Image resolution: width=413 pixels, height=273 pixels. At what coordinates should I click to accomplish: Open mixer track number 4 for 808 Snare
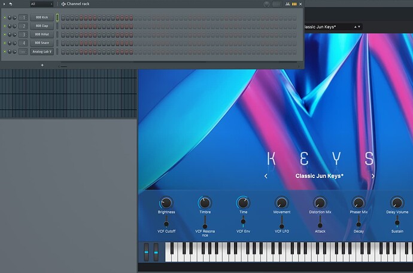coord(23,43)
